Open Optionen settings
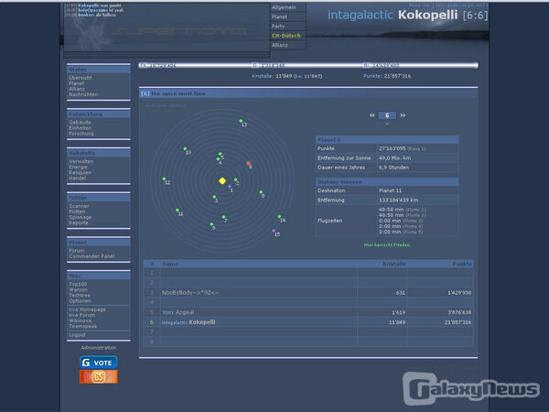Viewport: 549px width, 412px height. [x=80, y=301]
